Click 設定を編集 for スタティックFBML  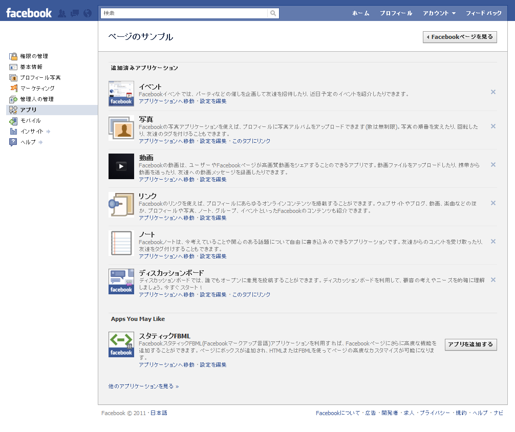(x=213, y=364)
